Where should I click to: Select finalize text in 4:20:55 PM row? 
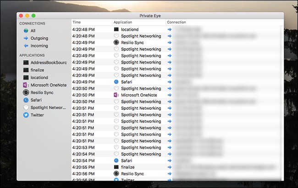[128, 167]
